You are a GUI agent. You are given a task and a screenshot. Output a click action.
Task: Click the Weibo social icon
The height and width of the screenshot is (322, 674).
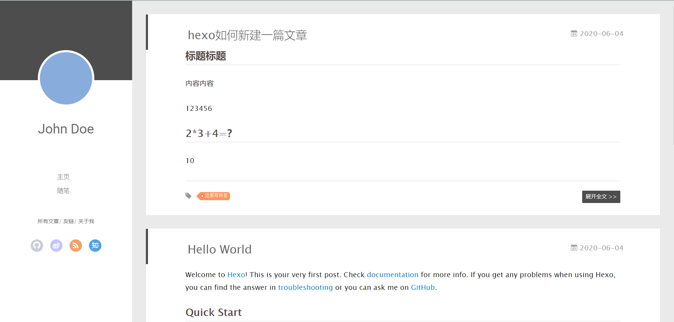(x=56, y=245)
